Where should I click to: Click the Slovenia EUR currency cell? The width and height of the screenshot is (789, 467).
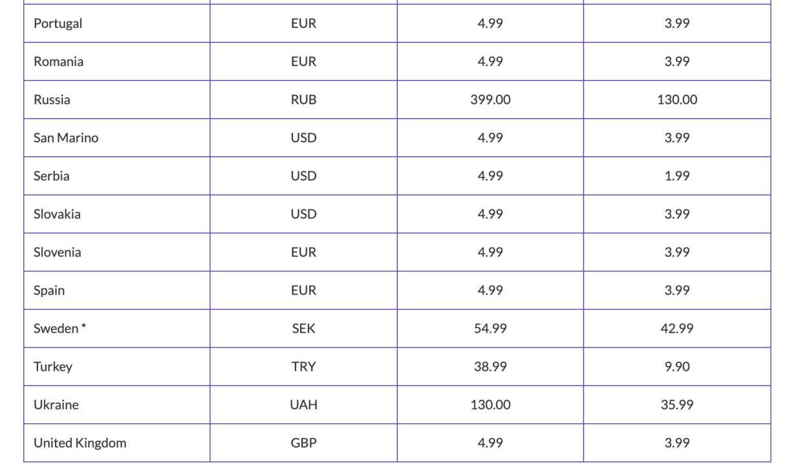303,252
